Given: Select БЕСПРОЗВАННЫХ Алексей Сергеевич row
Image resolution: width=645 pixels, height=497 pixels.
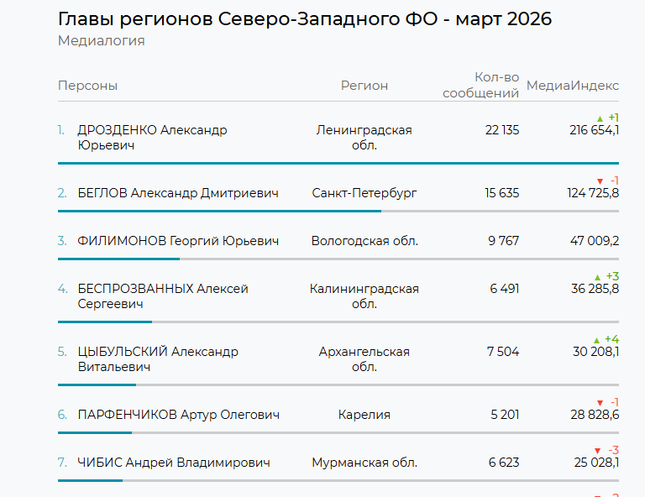Looking at the screenshot, I should click(x=163, y=296).
